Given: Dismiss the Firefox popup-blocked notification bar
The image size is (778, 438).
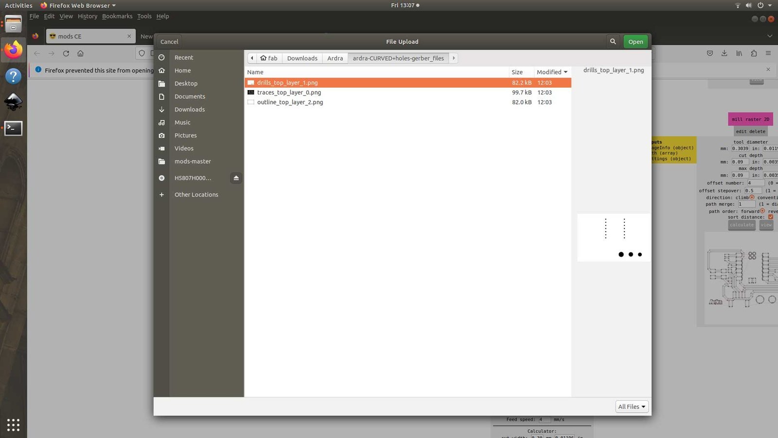Looking at the screenshot, I should [x=768, y=70].
